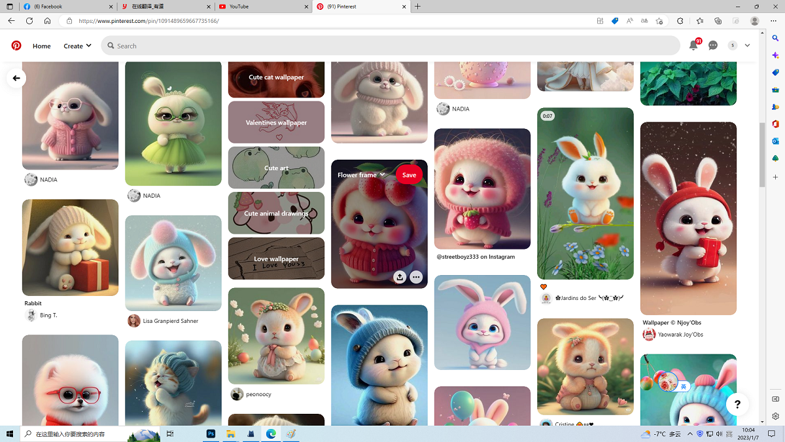
Task: Open the red-hat bunny wallpaper pin
Action: 688,218
